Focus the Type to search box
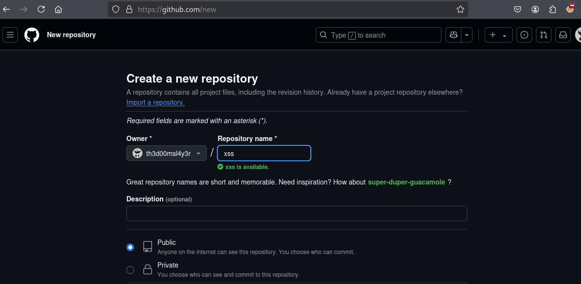This screenshot has height=284, width=581. (x=378, y=35)
